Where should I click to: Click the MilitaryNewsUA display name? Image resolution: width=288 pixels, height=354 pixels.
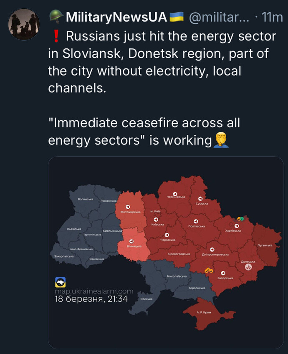116,17
